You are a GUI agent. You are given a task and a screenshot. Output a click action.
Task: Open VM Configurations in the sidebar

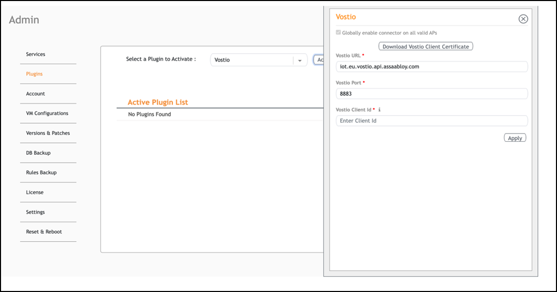click(x=47, y=113)
